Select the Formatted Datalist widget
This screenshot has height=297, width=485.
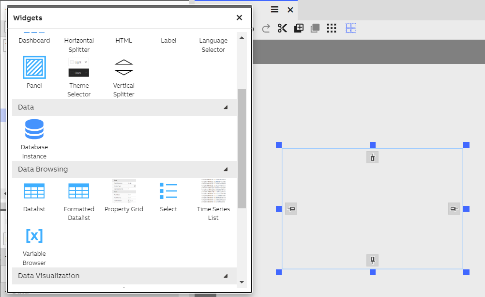79,190
